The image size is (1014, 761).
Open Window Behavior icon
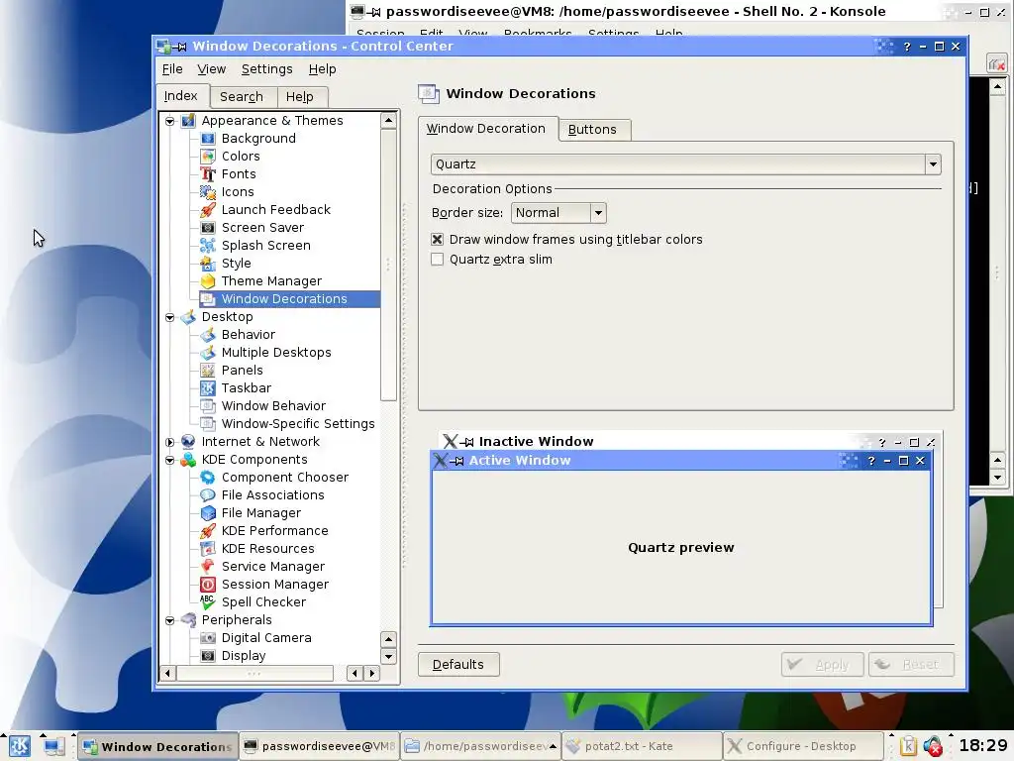(x=208, y=405)
